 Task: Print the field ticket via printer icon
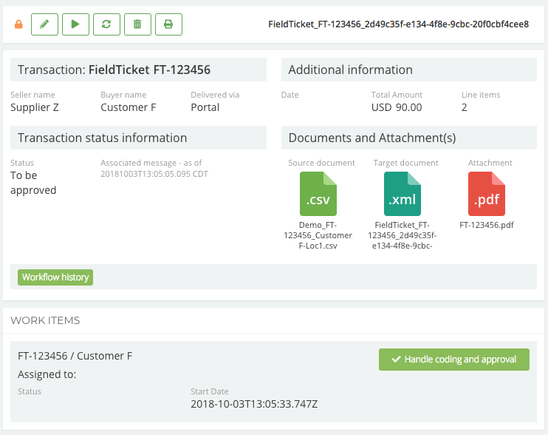coord(168,24)
